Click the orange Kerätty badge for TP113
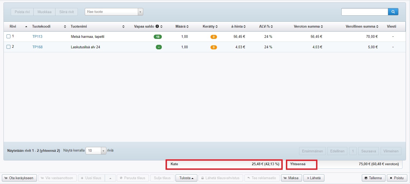Viewport: 410px width, 184px height. pyautogui.click(x=213, y=37)
